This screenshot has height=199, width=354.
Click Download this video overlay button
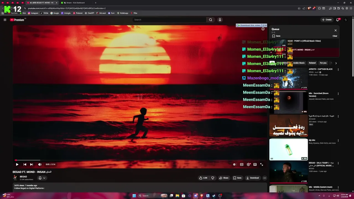249,25
